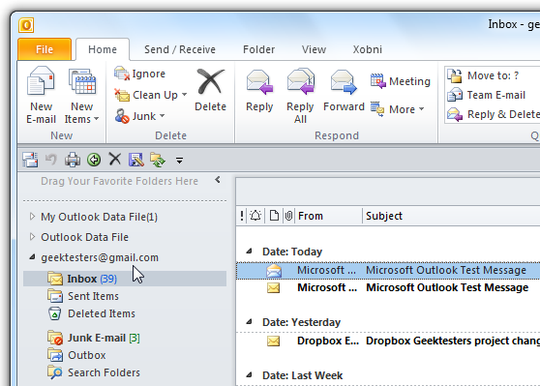Collapse the navigation pane with the arrow
This screenshot has width=540, height=386.
point(218,180)
